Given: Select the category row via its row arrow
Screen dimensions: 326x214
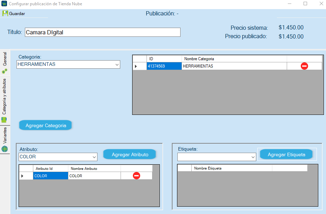Looking at the screenshot, I should click(x=140, y=66).
